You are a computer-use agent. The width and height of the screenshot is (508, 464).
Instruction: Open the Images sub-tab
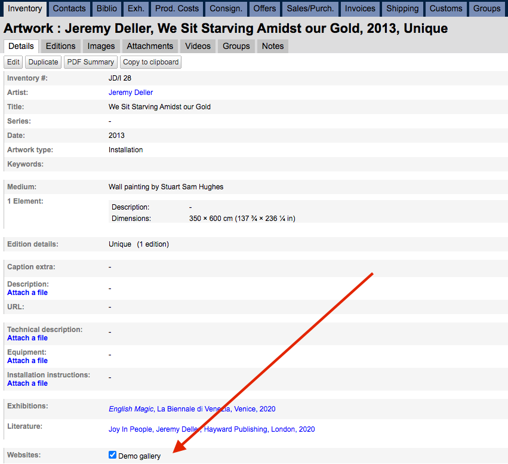[101, 46]
